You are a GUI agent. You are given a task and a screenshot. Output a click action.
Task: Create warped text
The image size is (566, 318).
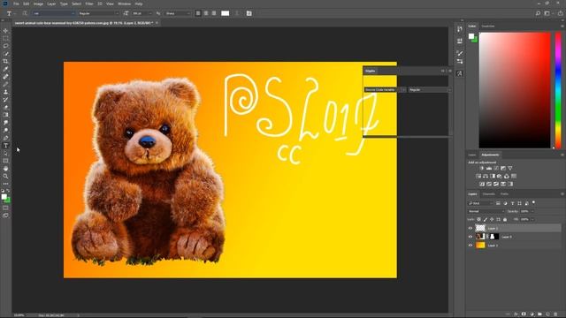237,13
